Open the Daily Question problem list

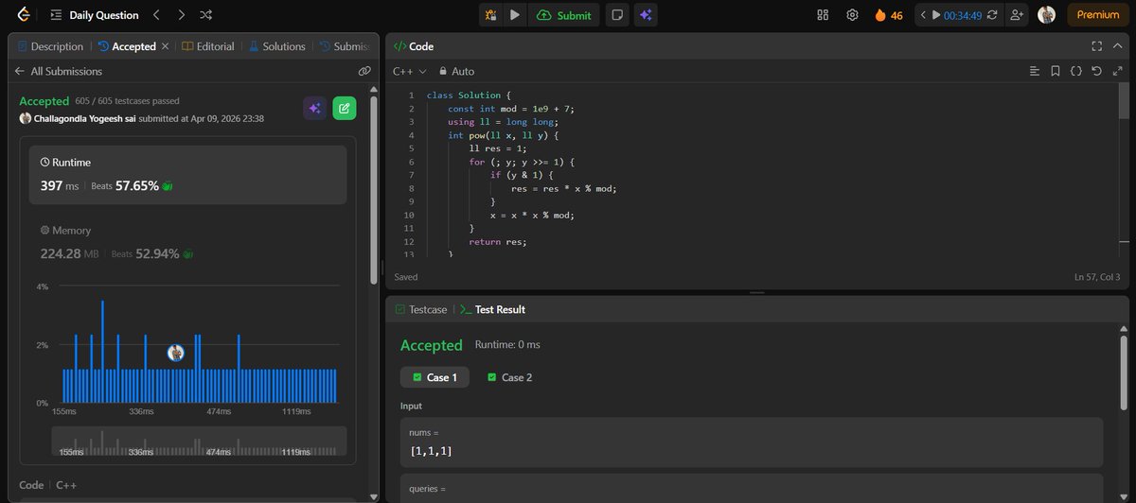(x=94, y=15)
